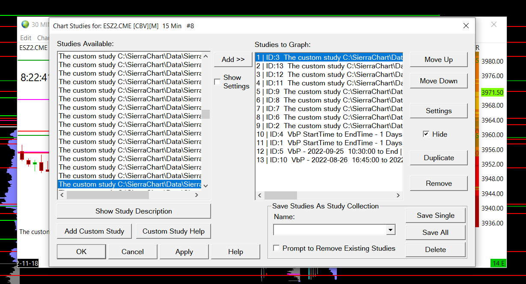Click Studies to Graph scroll right arrow
The image size is (526, 284).
tap(398, 196)
